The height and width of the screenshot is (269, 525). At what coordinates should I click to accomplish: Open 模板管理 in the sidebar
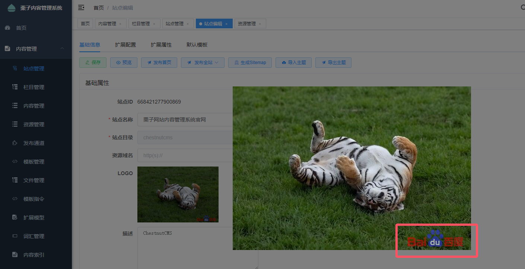pos(34,162)
